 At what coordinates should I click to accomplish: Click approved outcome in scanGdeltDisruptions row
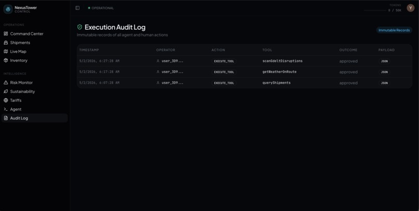pyautogui.click(x=348, y=61)
